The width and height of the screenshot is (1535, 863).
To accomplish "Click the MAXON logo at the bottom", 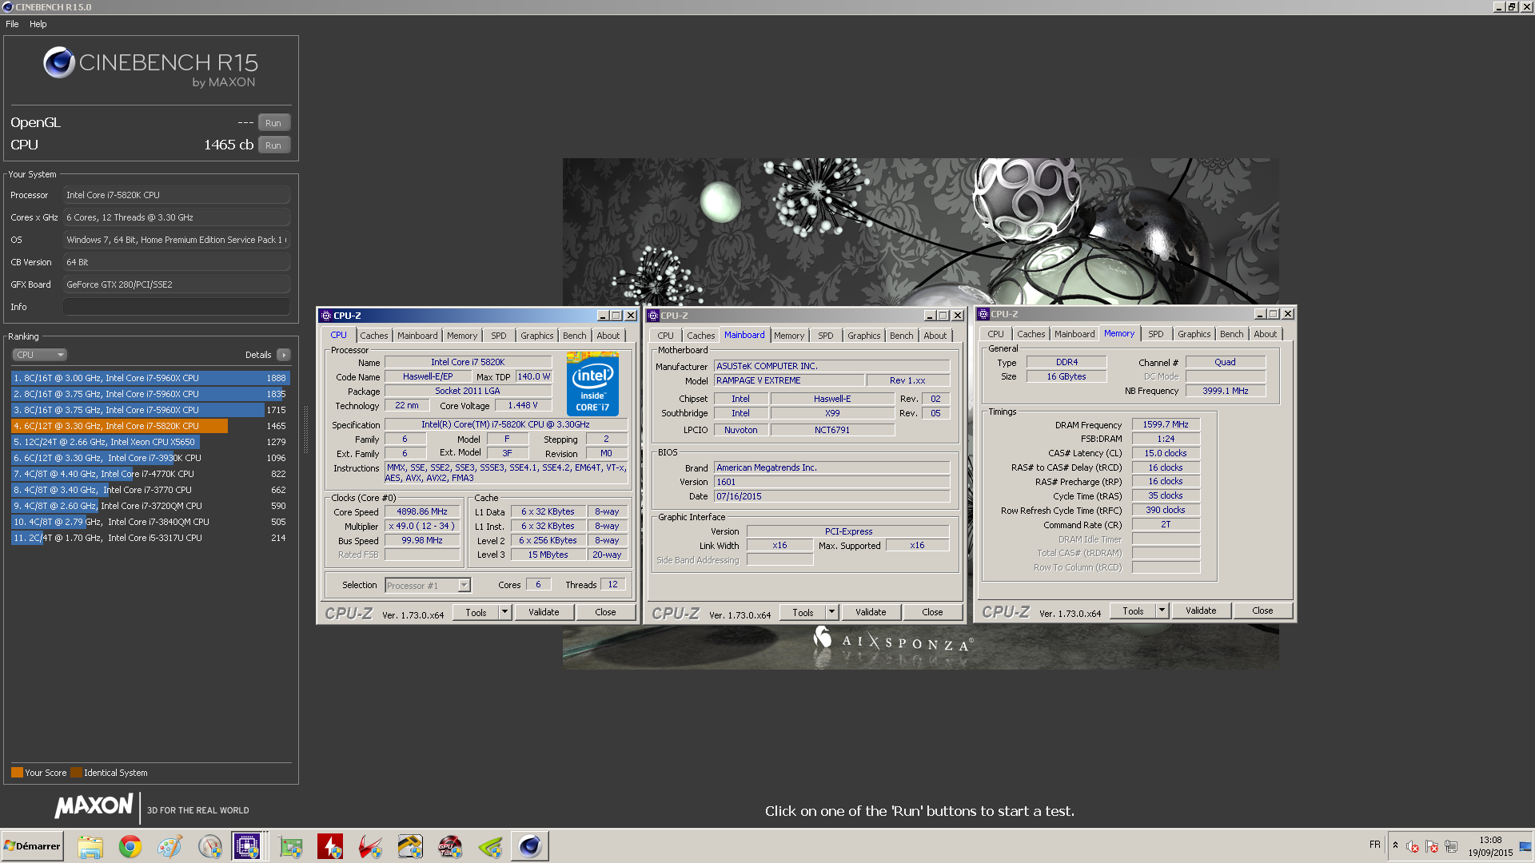I will (94, 806).
